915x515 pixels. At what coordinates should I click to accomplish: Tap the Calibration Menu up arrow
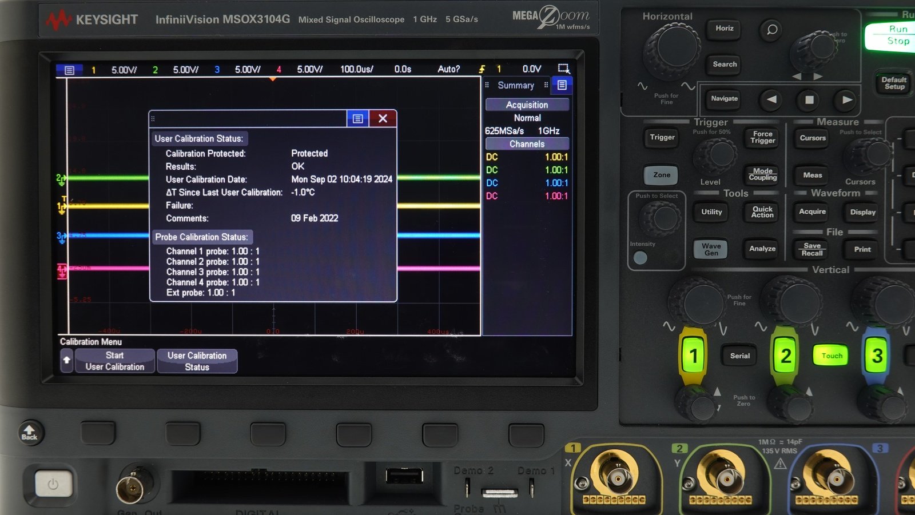click(67, 360)
